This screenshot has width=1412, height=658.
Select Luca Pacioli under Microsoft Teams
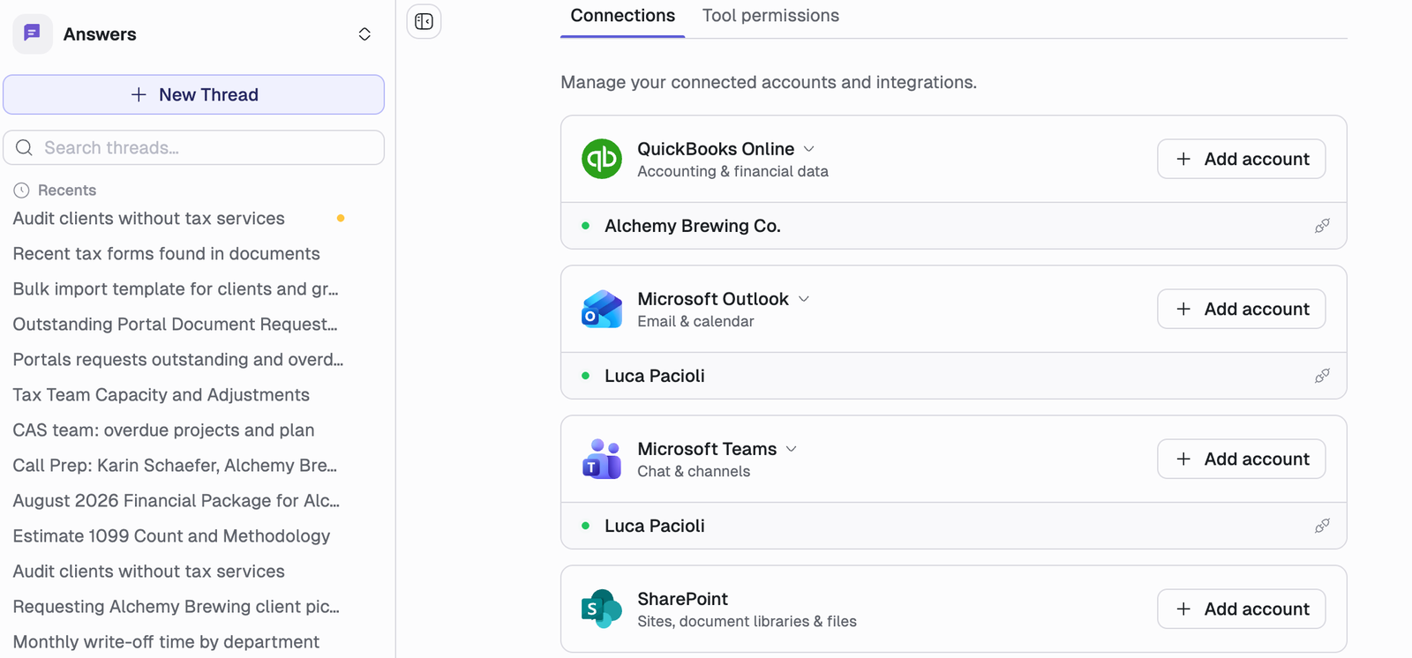click(954, 526)
